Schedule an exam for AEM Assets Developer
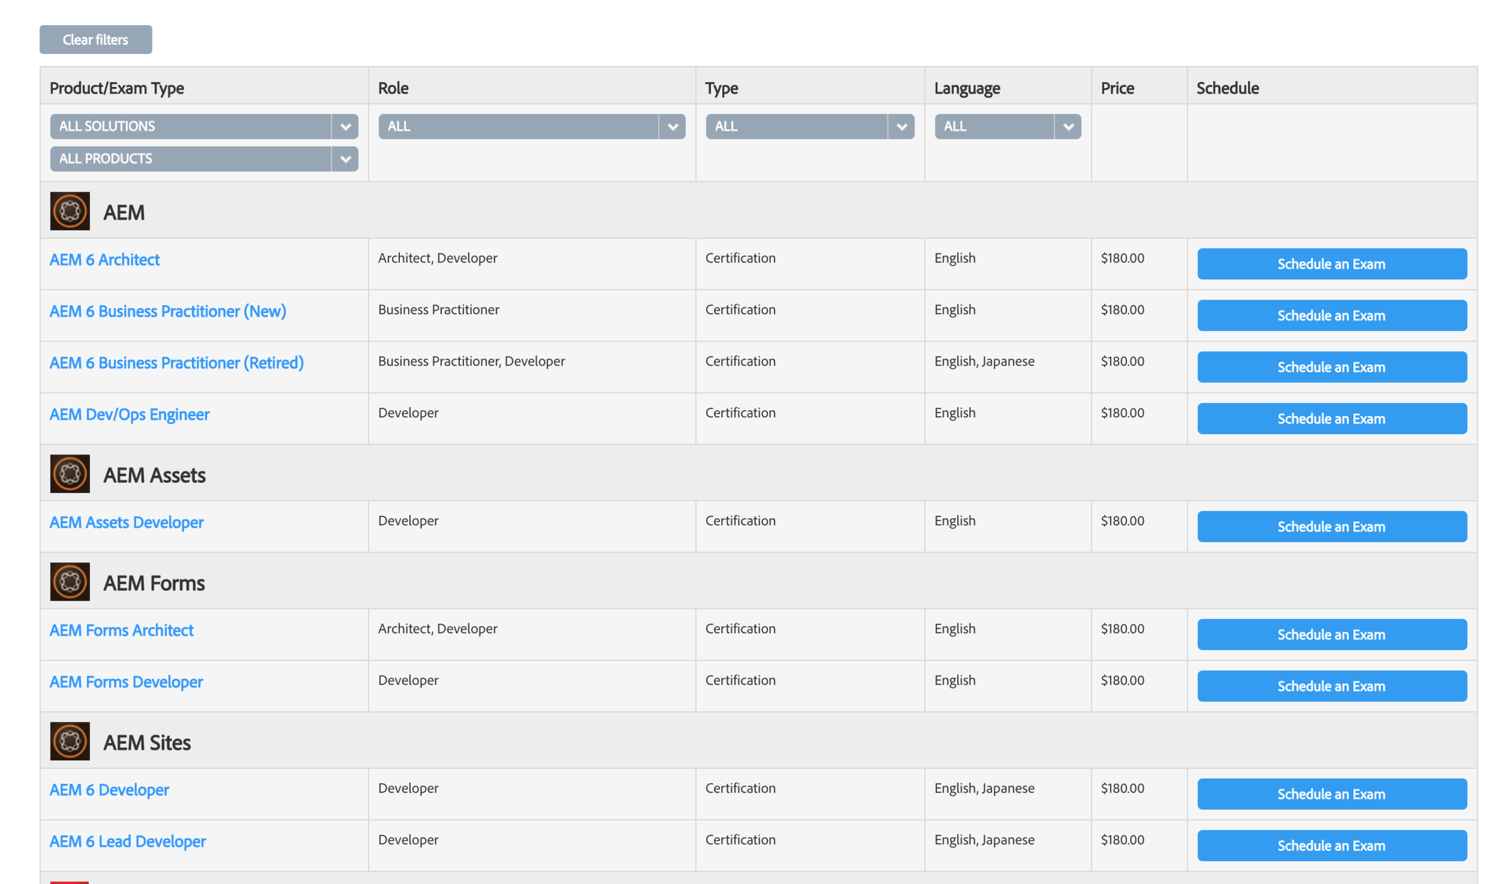Image resolution: width=1501 pixels, height=884 pixels. pos(1332,527)
